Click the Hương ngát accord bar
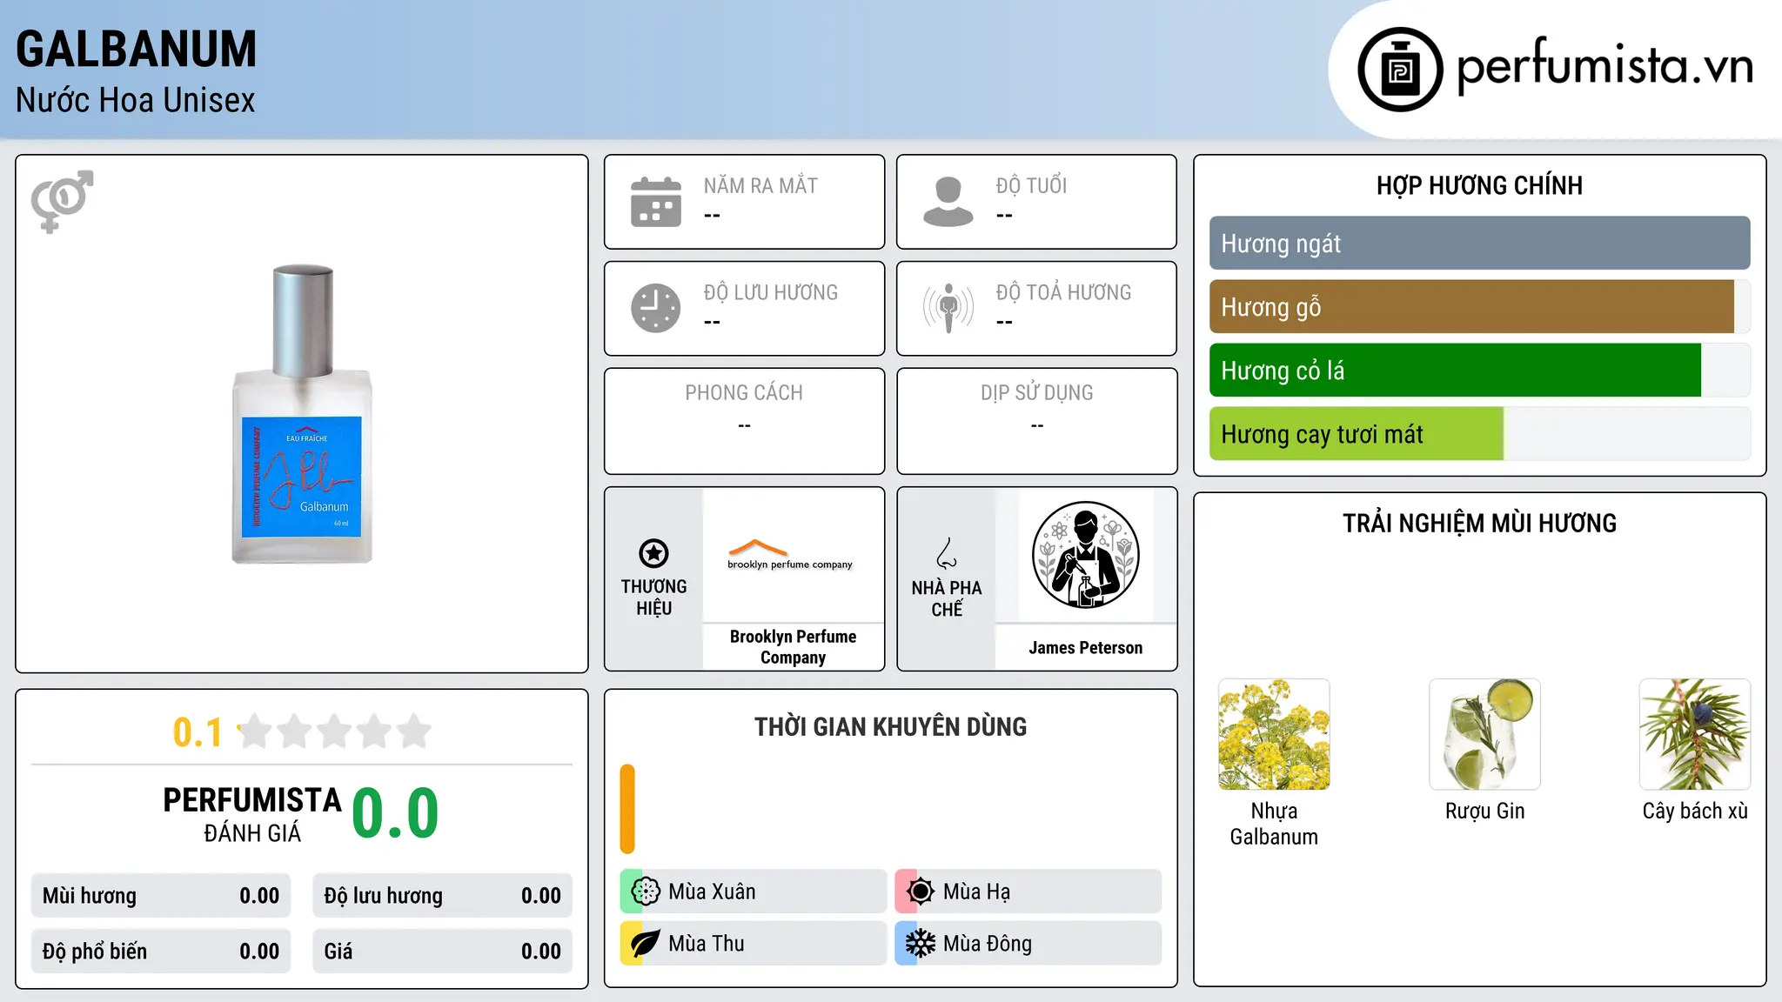 (x=1479, y=244)
